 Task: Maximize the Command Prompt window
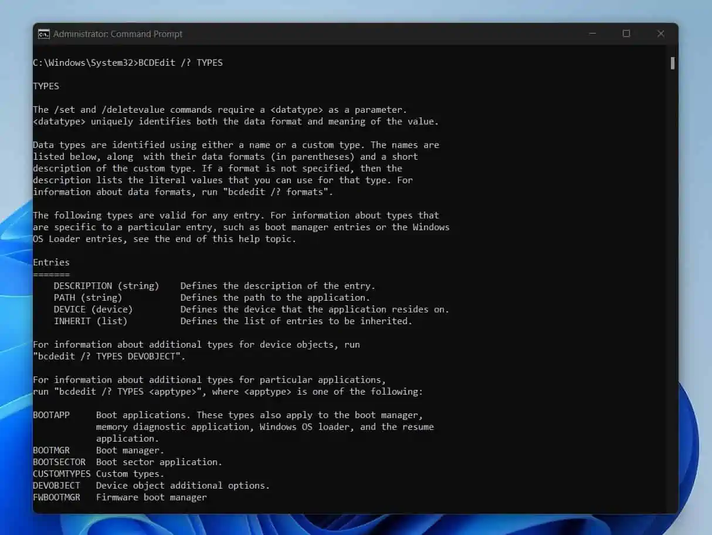(626, 34)
